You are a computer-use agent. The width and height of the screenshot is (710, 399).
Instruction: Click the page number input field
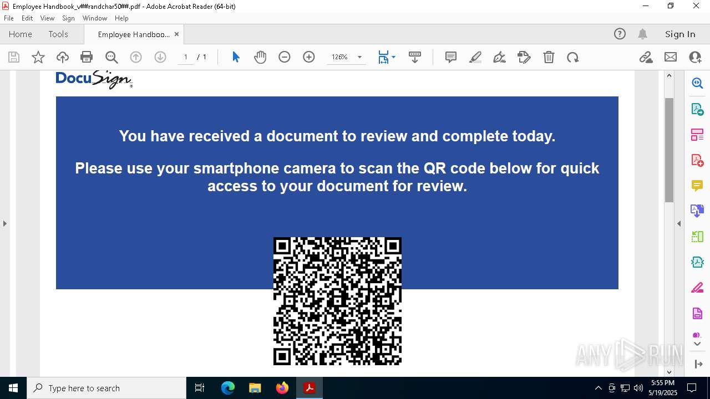click(186, 57)
